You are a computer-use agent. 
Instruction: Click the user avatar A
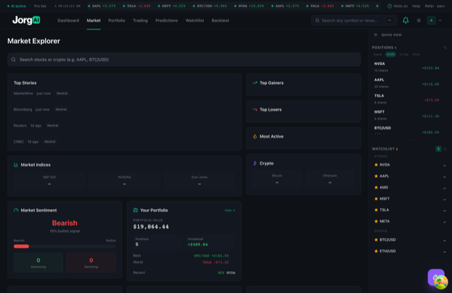point(432,20)
